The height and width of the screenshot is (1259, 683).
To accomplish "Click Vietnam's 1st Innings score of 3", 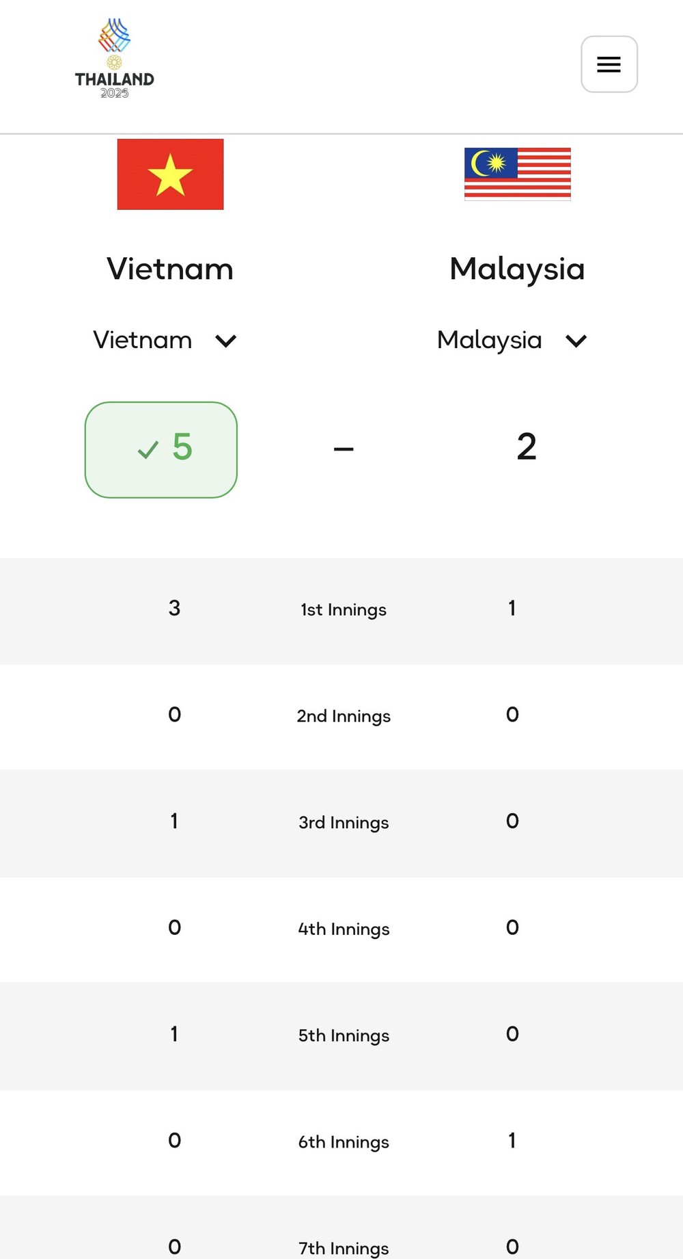I will (175, 608).
